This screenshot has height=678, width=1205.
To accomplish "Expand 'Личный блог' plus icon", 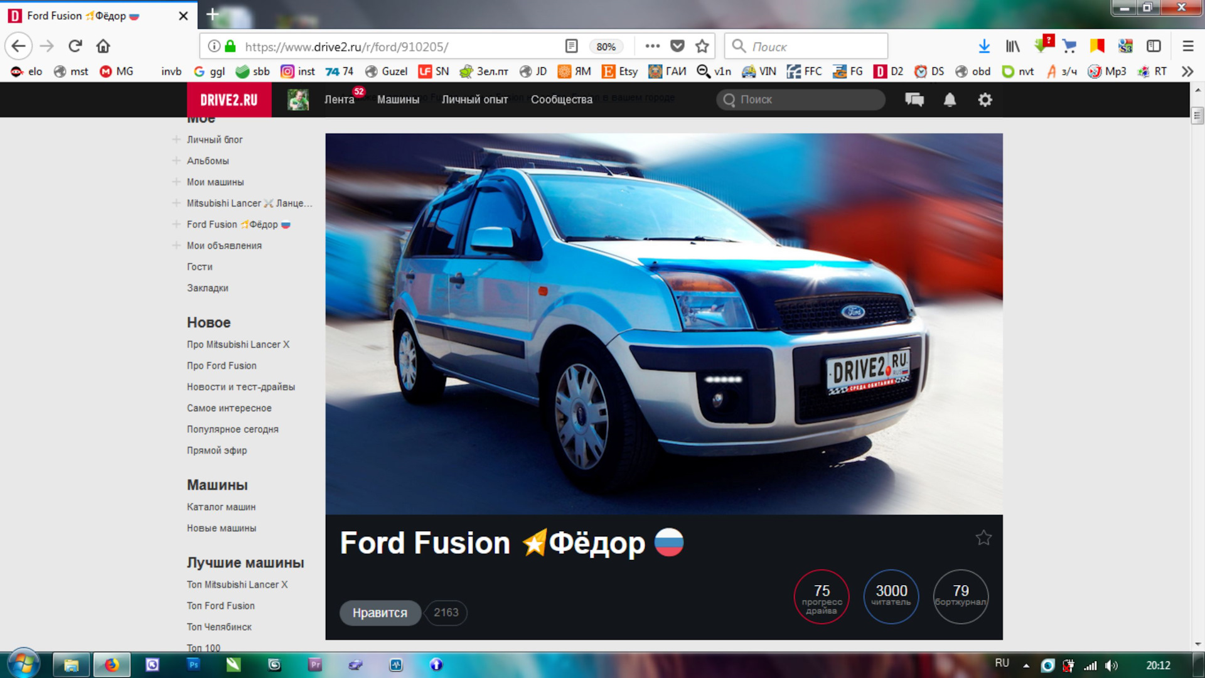I will (176, 139).
